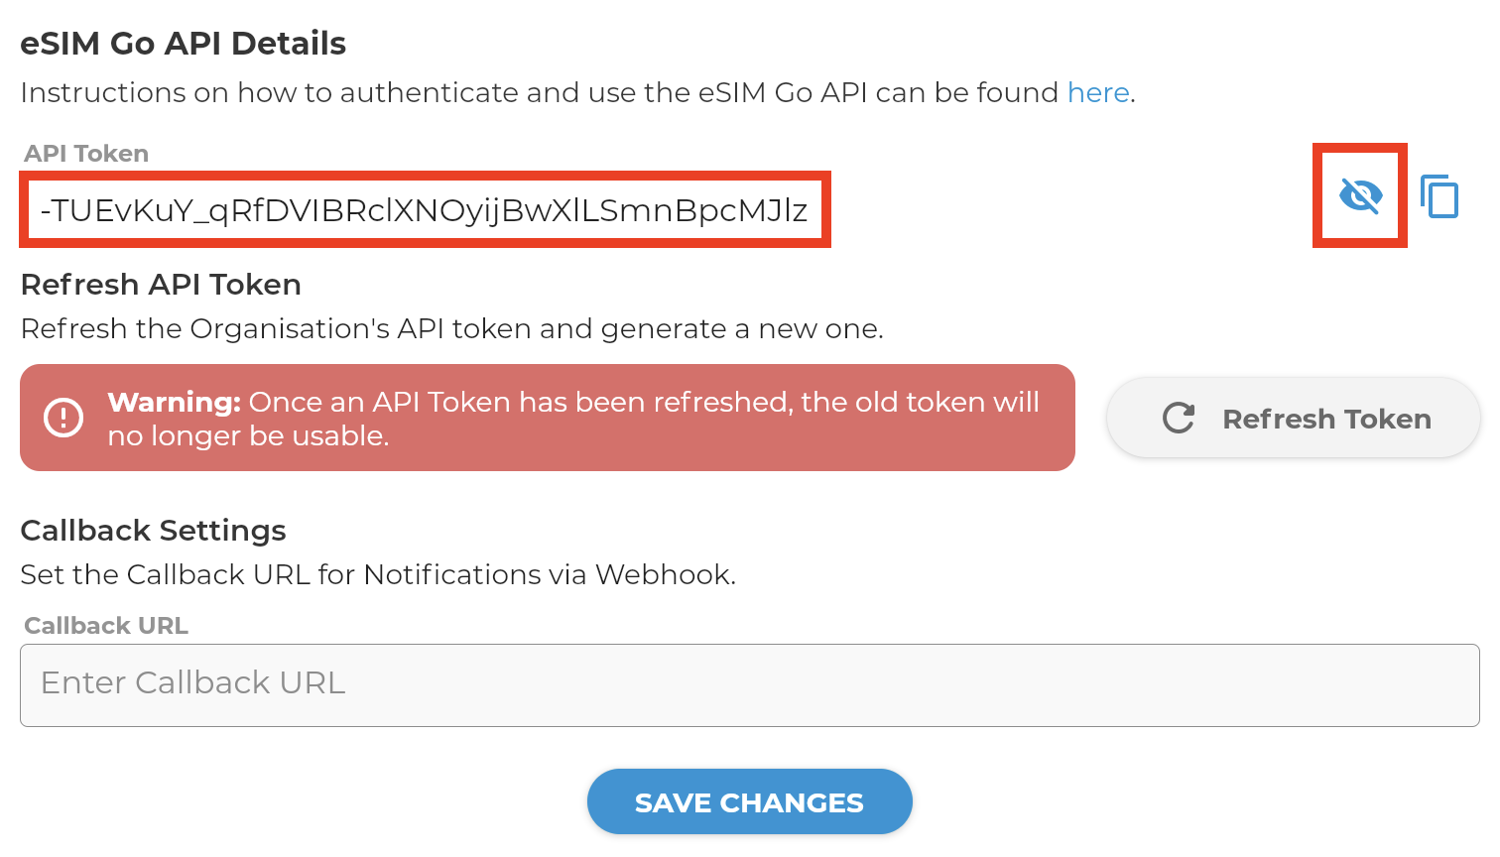Click the 'Callback Settings' heading
The width and height of the screenshot is (1500, 857).
pyautogui.click(x=153, y=531)
